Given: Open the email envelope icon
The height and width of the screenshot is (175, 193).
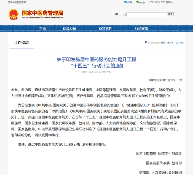Looking at the screenshot, I should (x=125, y=2).
